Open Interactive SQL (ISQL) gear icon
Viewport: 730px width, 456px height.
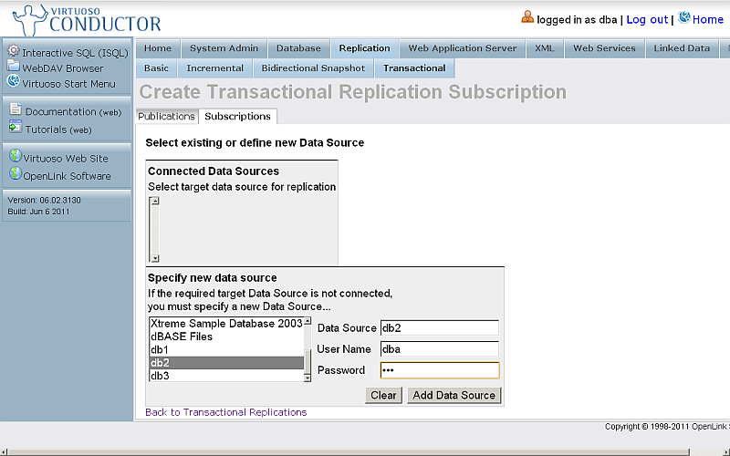coord(13,51)
